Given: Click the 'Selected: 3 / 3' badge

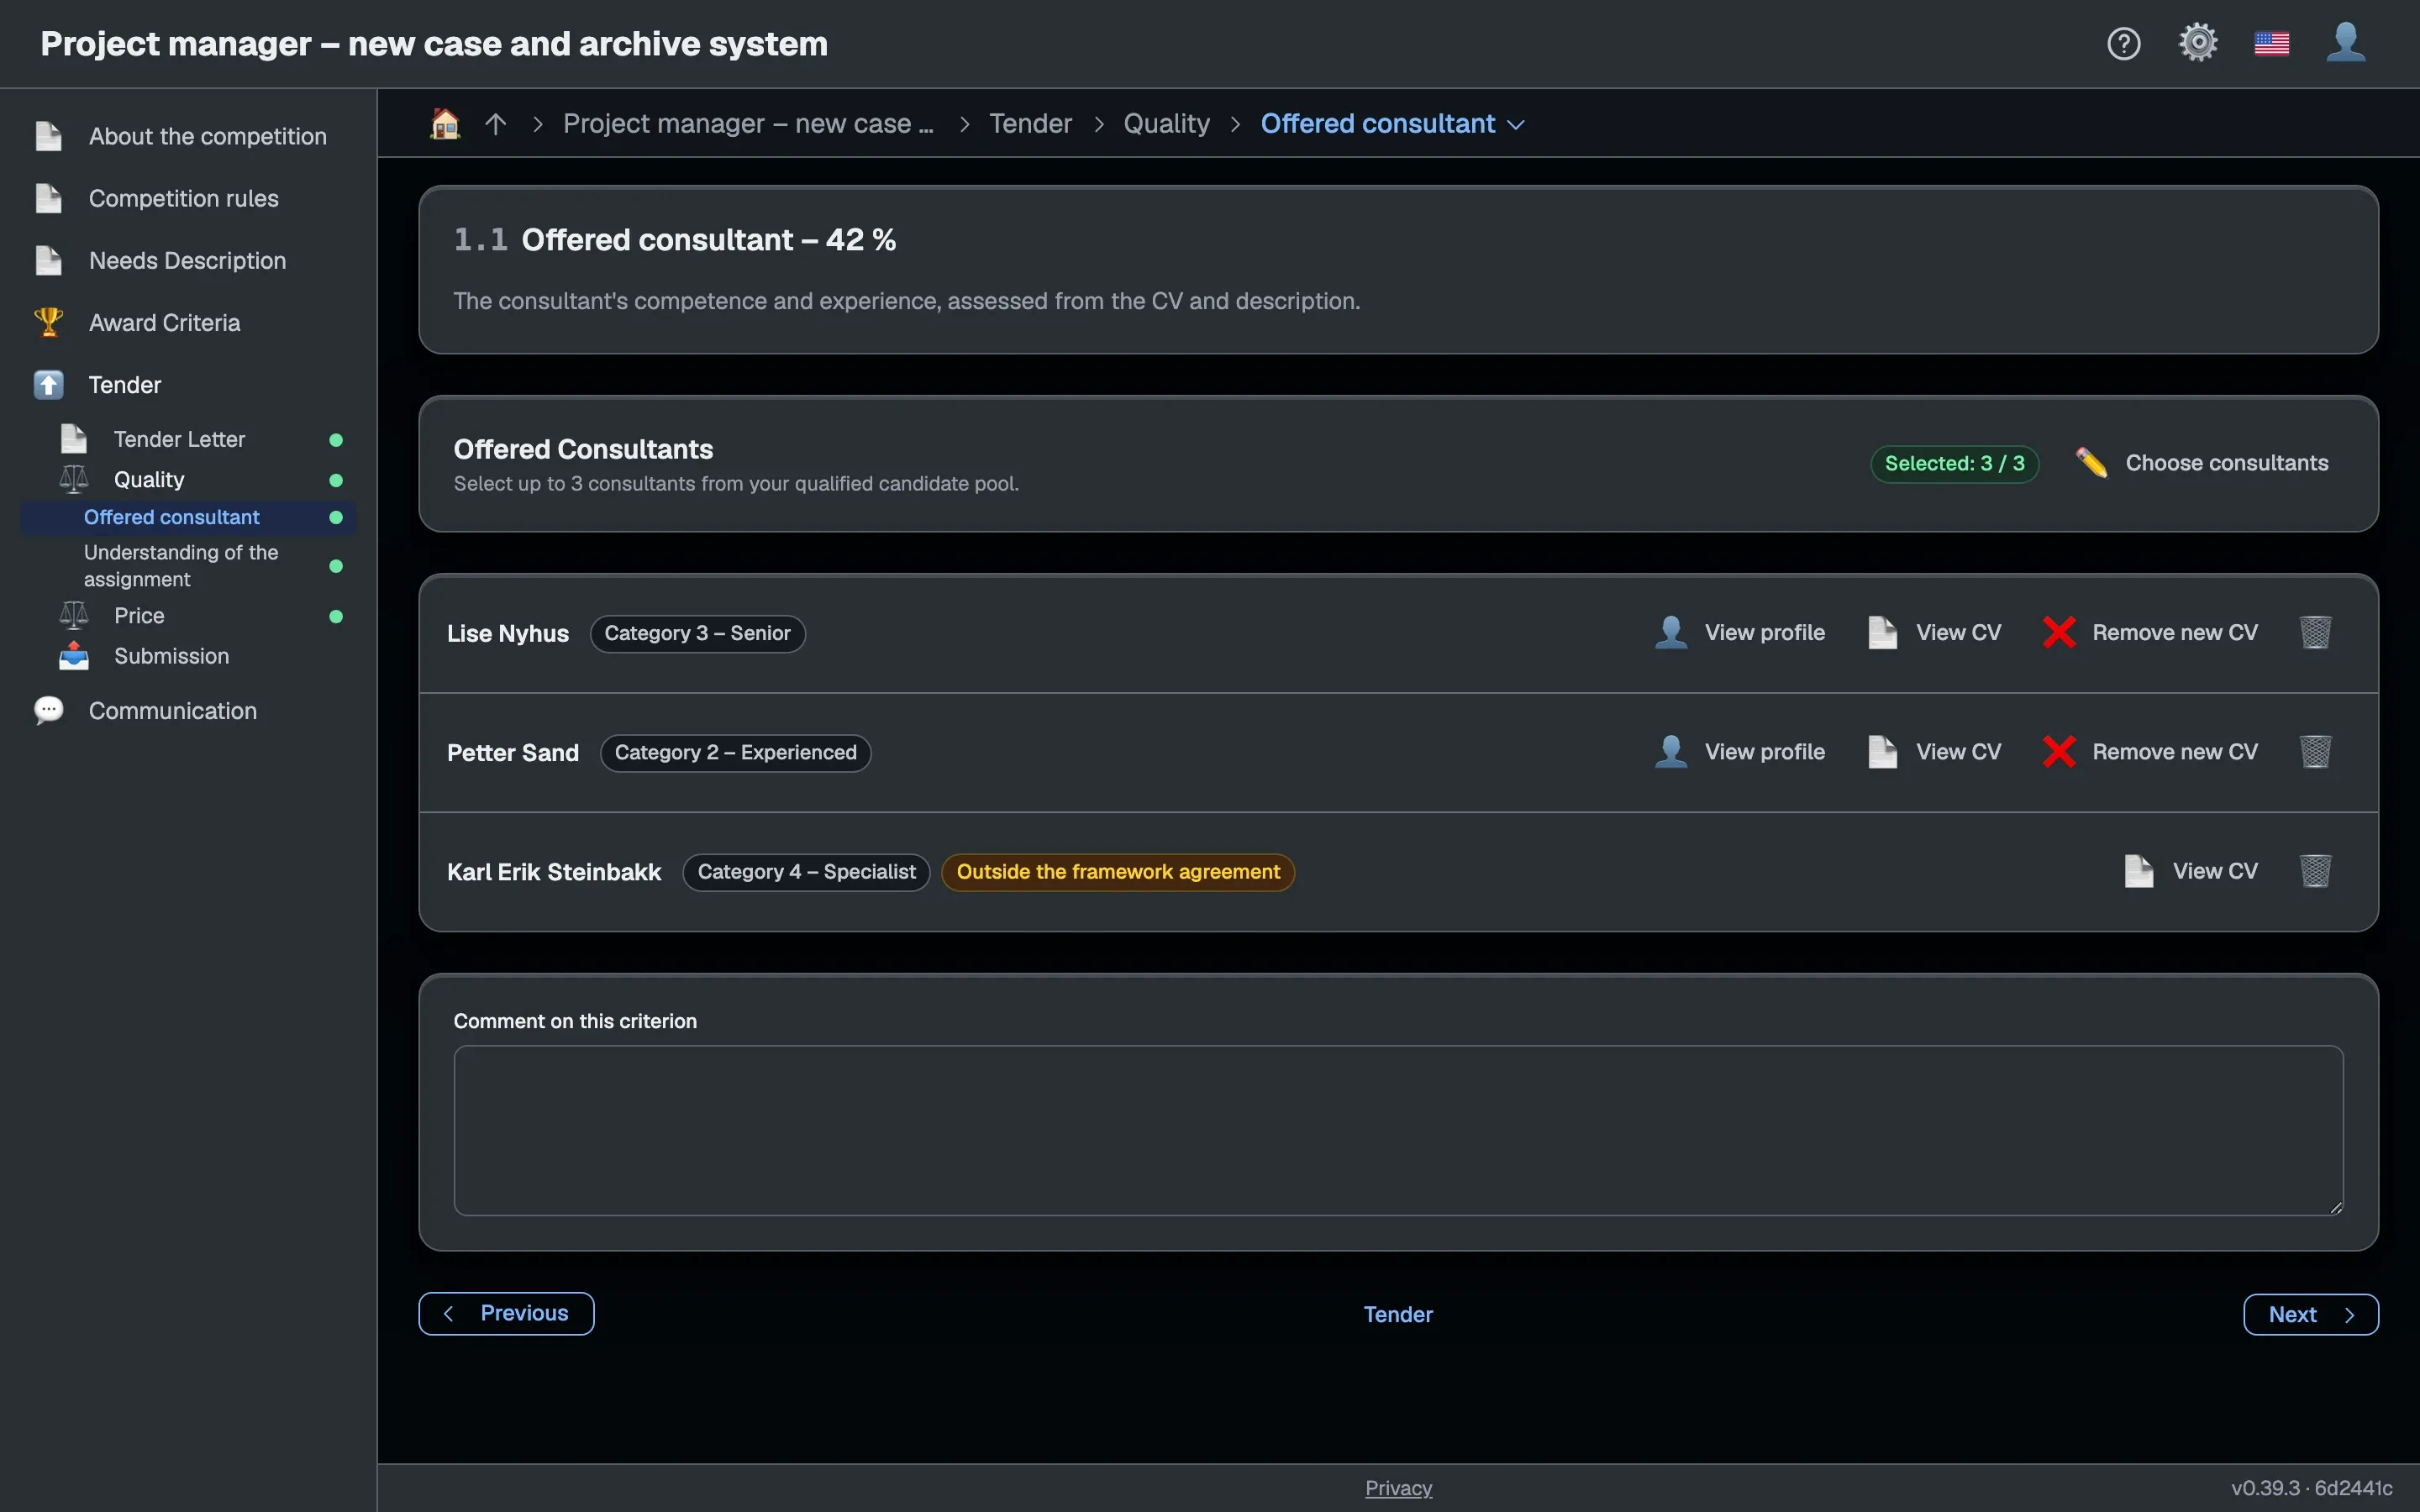Looking at the screenshot, I should pos(1954,464).
